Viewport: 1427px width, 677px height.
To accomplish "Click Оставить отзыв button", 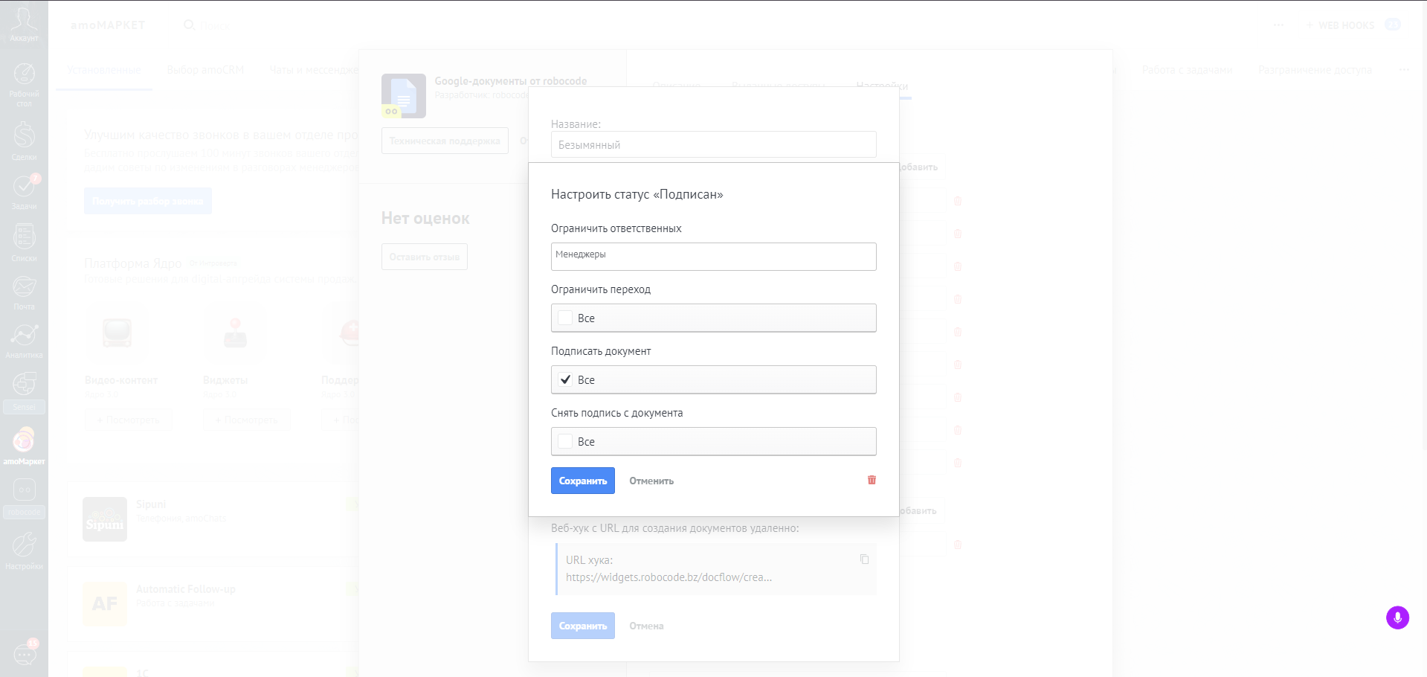I will click(425, 257).
